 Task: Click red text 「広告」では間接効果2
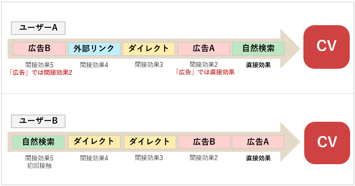(x=41, y=73)
